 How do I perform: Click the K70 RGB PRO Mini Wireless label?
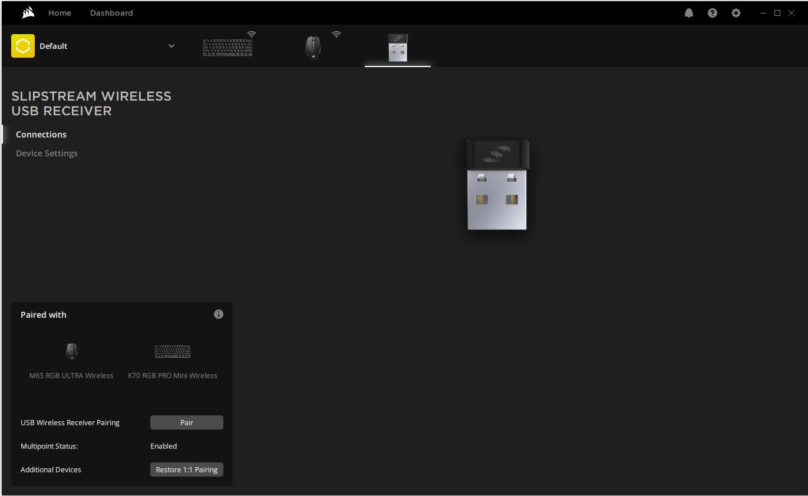(x=173, y=375)
